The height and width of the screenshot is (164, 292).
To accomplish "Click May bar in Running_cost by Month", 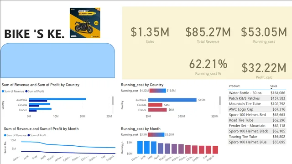I will [154, 148].
